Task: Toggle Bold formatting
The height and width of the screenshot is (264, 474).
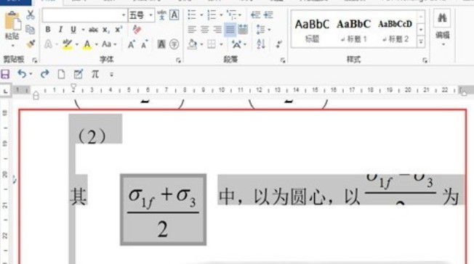Action: click(48, 30)
